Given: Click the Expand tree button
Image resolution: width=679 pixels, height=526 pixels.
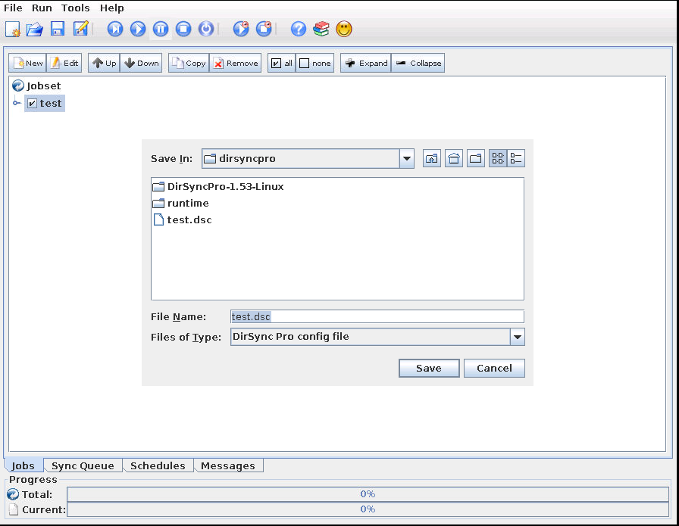Looking at the screenshot, I should click(366, 63).
